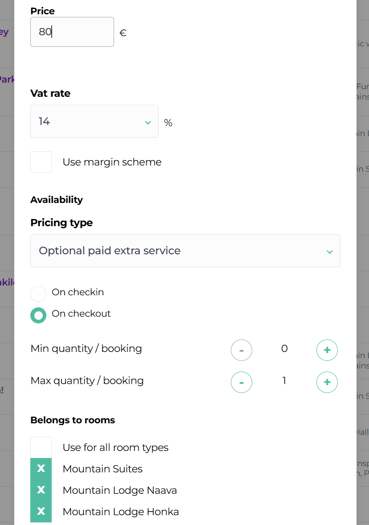Click the Mountain Suites label
Image resolution: width=369 pixels, height=525 pixels.
102,469
